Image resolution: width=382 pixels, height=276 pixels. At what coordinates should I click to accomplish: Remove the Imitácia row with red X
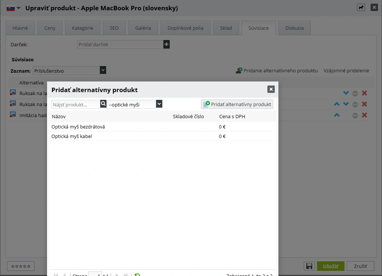pyautogui.click(x=364, y=115)
